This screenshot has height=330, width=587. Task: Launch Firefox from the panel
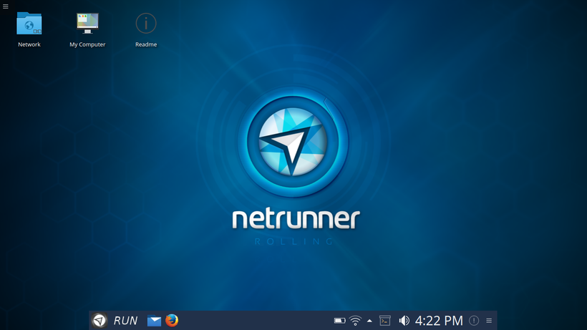click(172, 320)
